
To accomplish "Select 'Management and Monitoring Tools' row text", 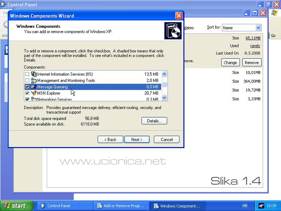I will pos(66,80).
